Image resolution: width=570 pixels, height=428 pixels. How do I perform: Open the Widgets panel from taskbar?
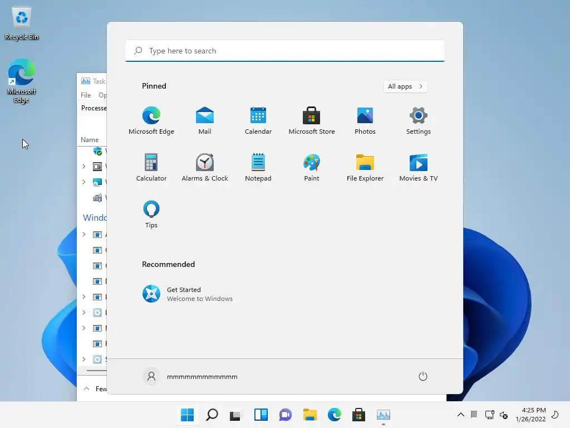(x=261, y=415)
